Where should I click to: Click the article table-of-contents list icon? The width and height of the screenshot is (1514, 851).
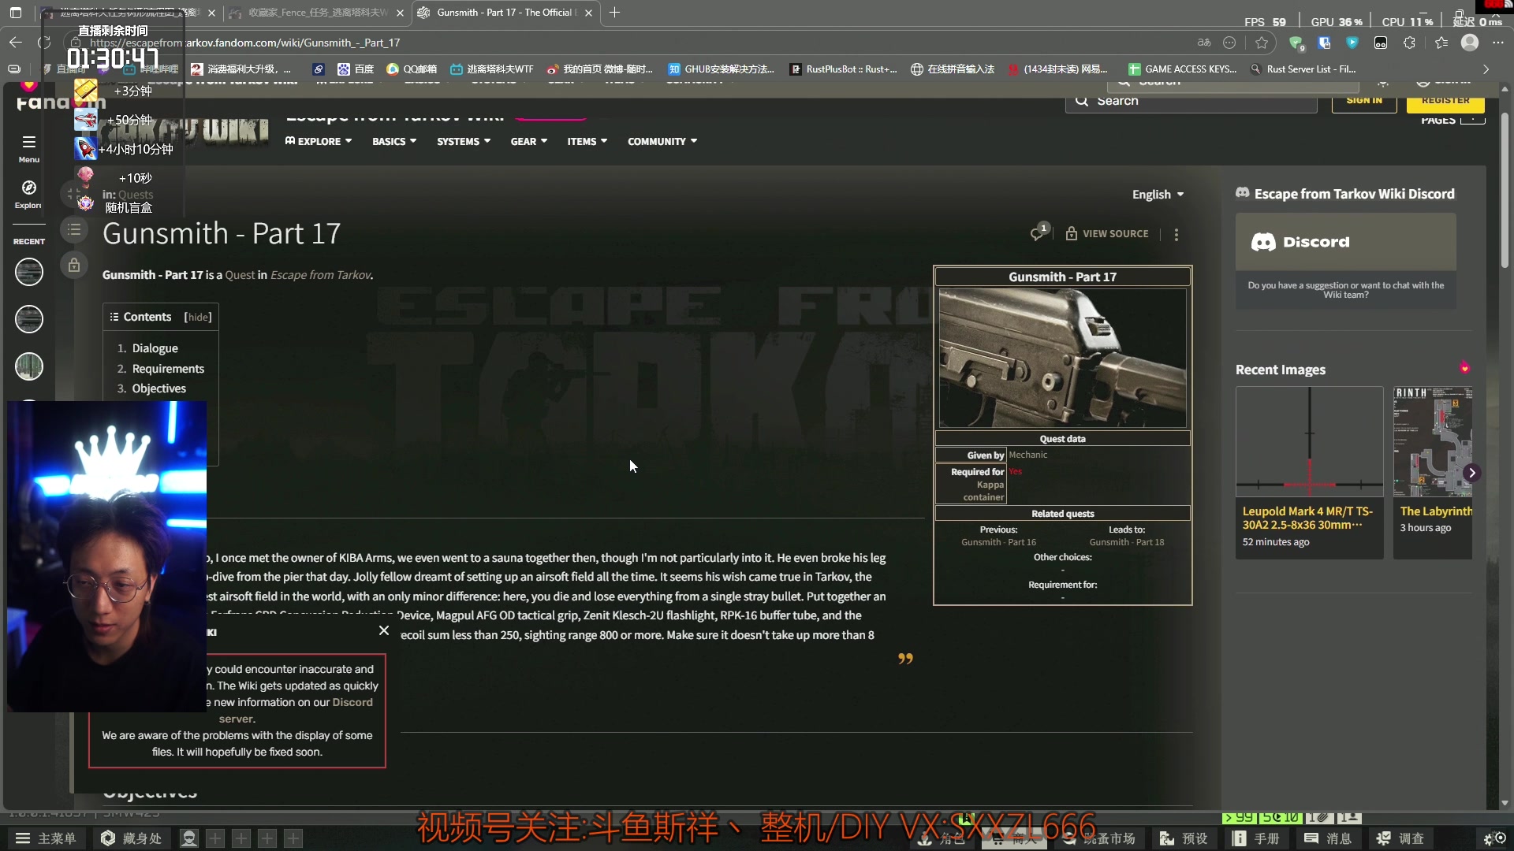pyautogui.click(x=74, y=230)
